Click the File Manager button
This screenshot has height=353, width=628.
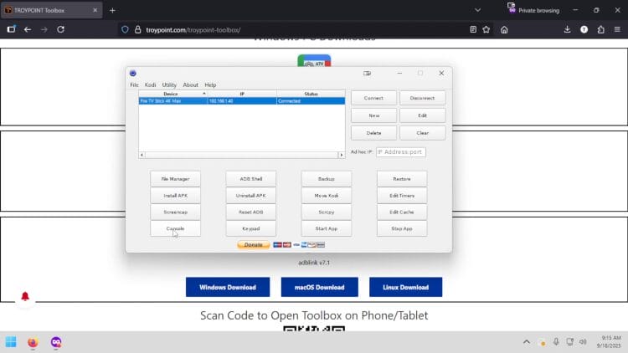175,179
